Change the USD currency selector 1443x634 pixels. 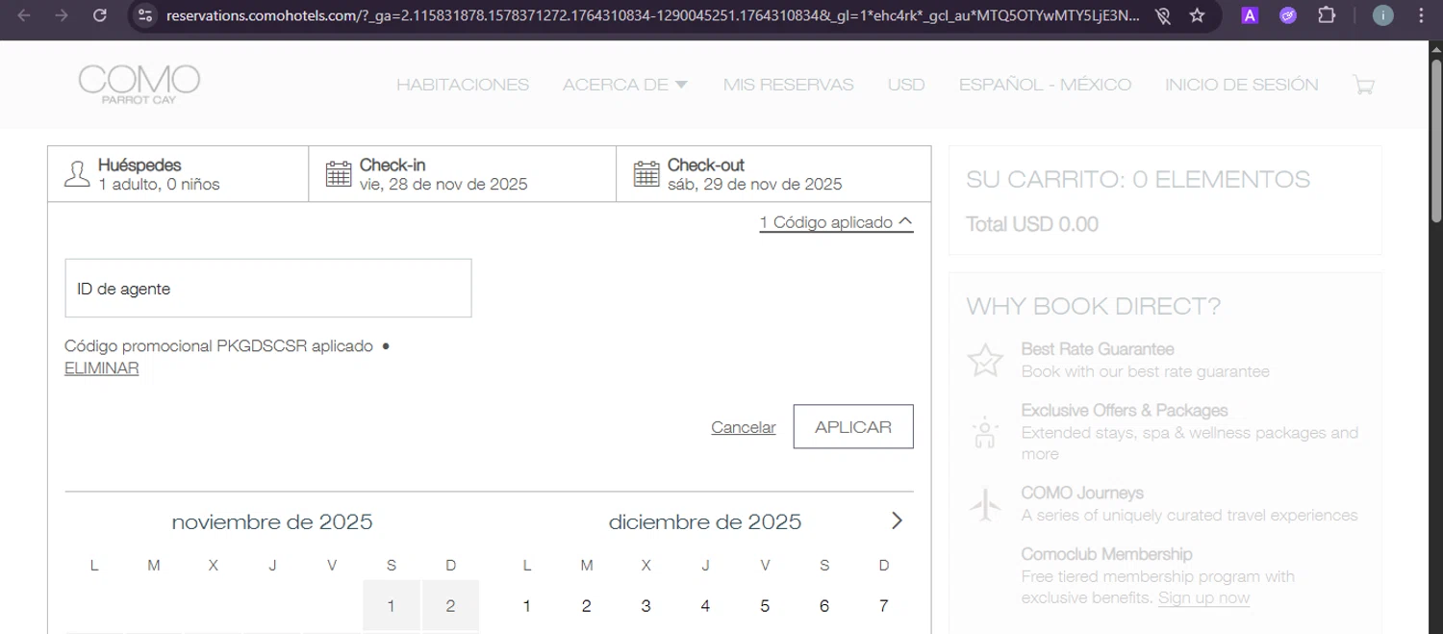(x=906, y=85)
